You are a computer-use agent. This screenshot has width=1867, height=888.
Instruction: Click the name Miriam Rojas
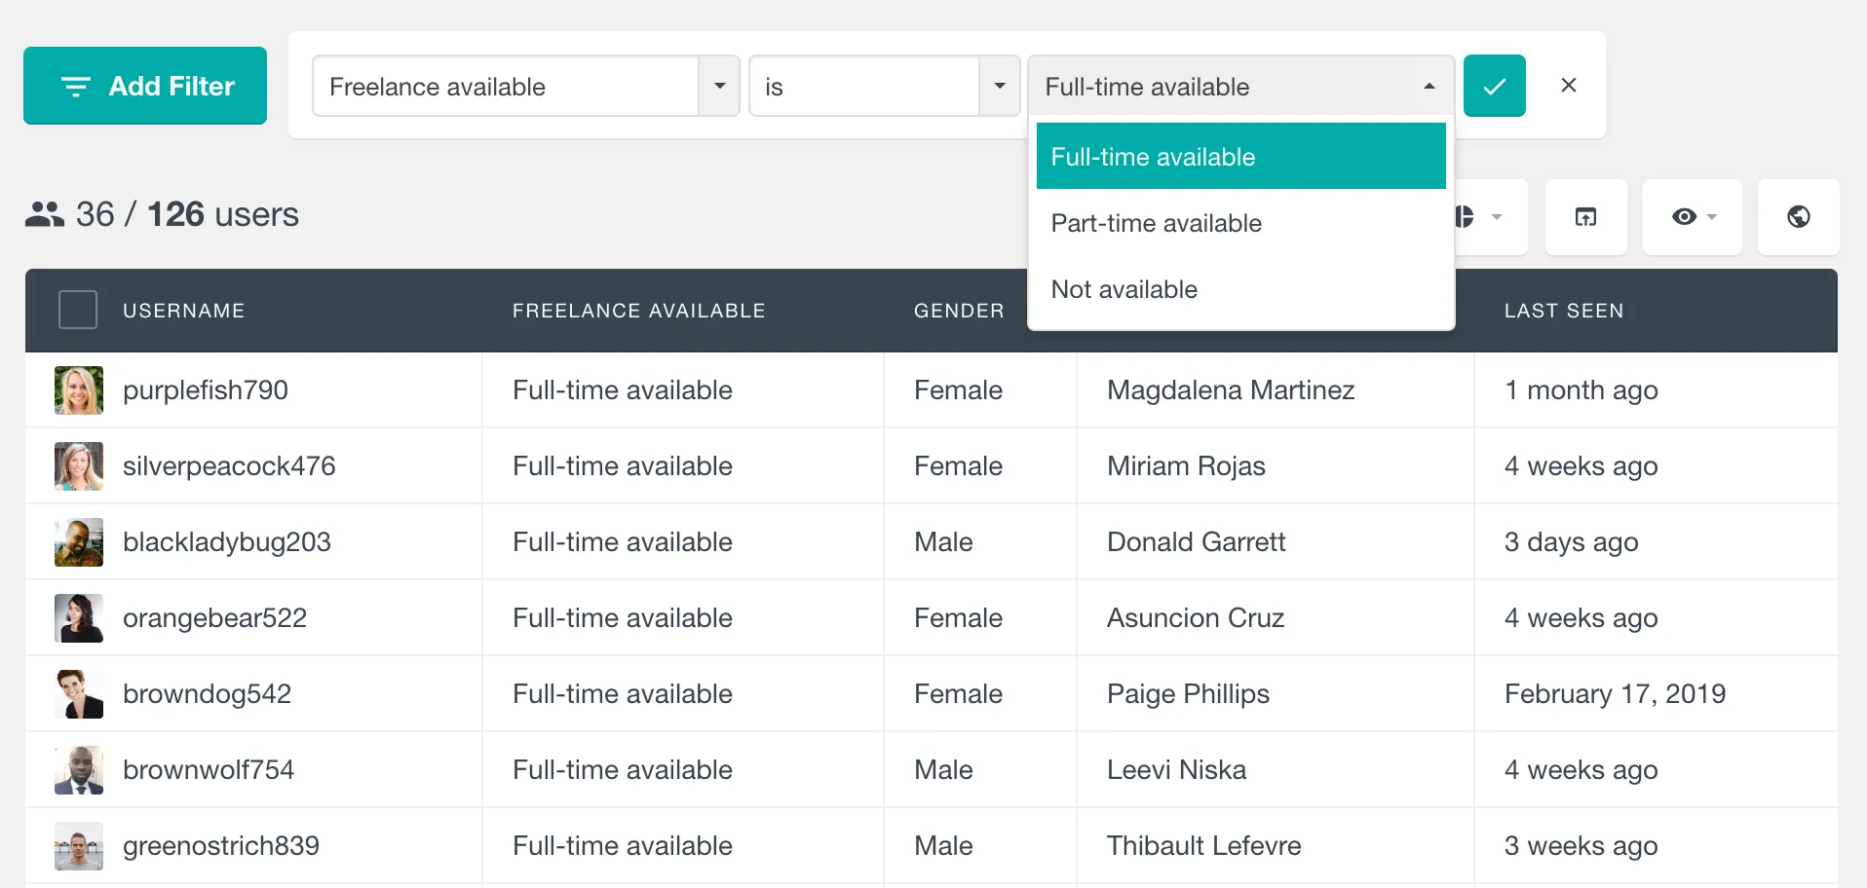[1186, 466]
